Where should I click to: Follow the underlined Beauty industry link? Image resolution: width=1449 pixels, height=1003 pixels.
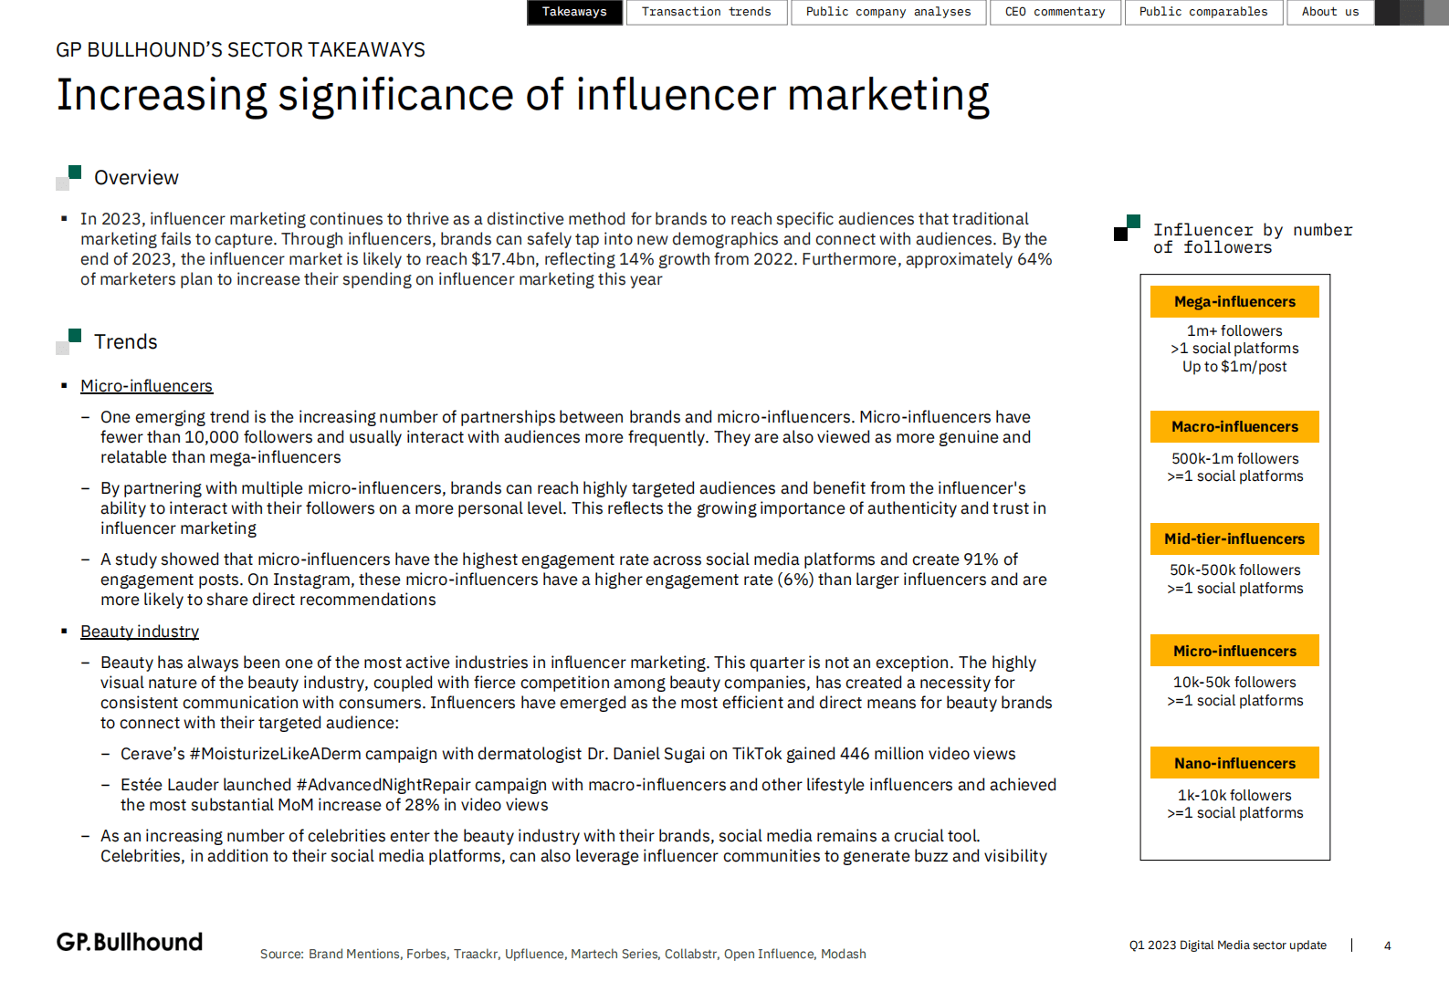140,632
